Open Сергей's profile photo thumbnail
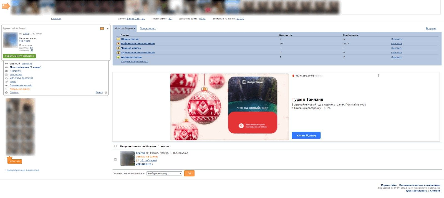This screenshot has height=198, width=444. [127, 159]
